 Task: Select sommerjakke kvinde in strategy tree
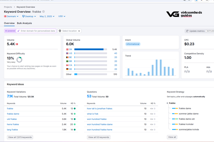[x=189, y=129]
